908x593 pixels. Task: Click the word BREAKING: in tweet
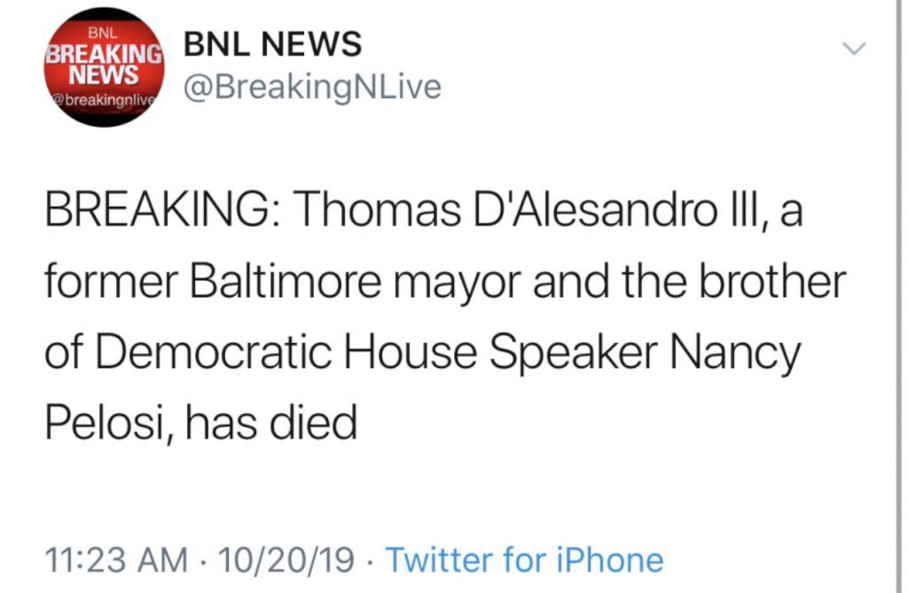[161, 214]
